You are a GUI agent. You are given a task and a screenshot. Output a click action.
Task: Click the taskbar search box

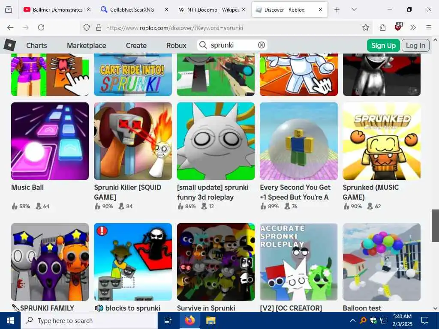[x=89, y=320]
